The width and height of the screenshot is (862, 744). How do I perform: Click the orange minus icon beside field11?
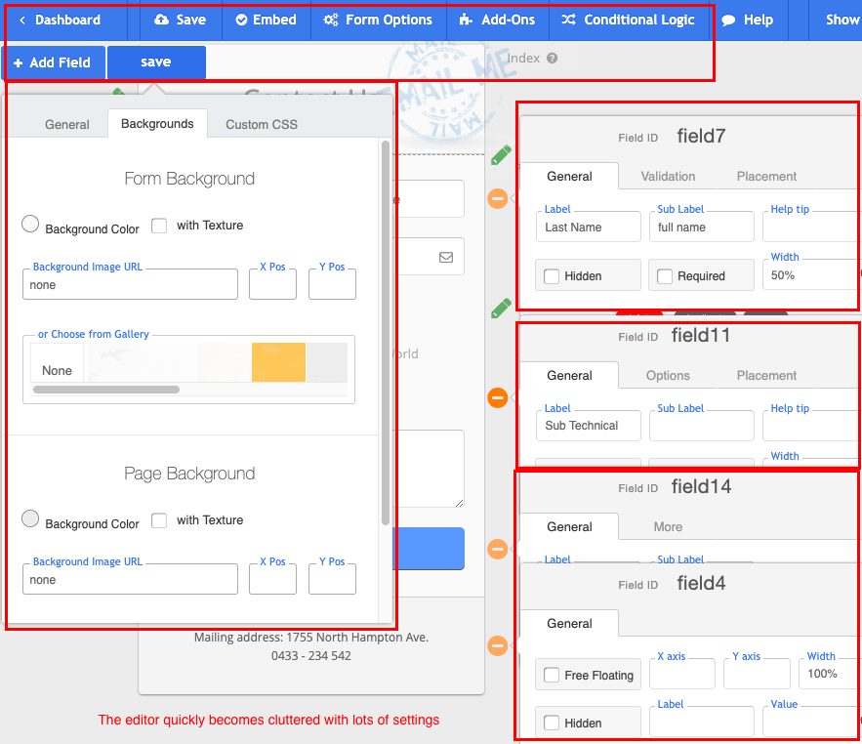click(497, 397)
